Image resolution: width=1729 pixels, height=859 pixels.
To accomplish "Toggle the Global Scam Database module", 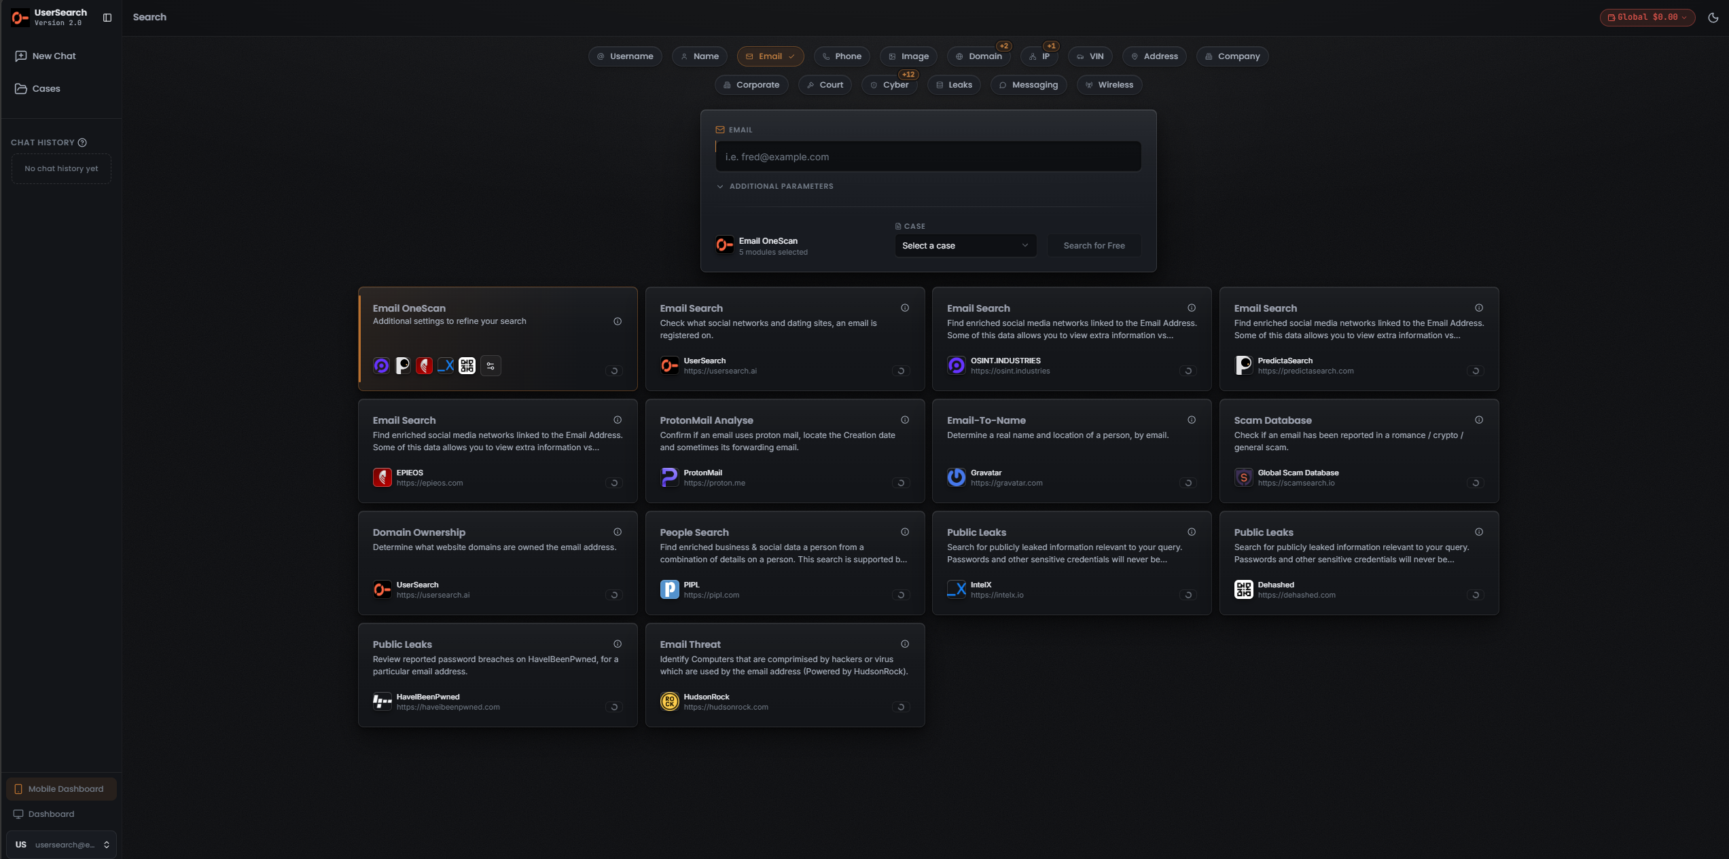I will [x=1475, y=483].
